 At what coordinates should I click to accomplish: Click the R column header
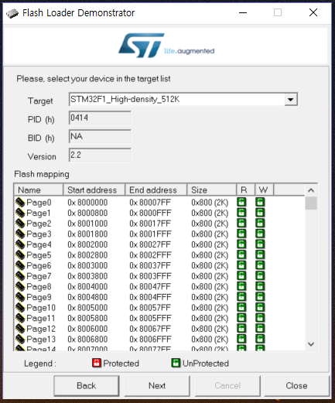click(x=246, y=190)
